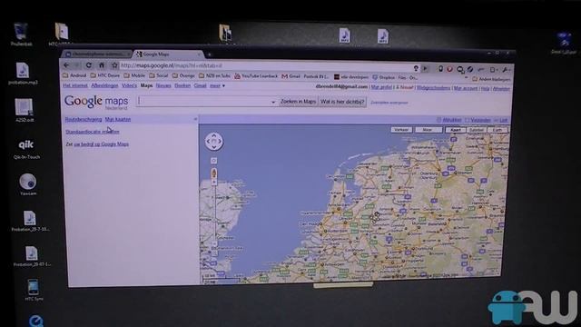The height and width of the screenshot is (327, 581).
Task: Open the Routebeschrijving link
Action: click(84, 119)
